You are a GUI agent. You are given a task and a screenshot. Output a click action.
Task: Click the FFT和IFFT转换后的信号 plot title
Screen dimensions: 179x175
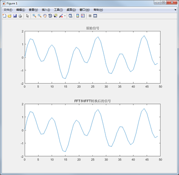(x=92, y=101)
